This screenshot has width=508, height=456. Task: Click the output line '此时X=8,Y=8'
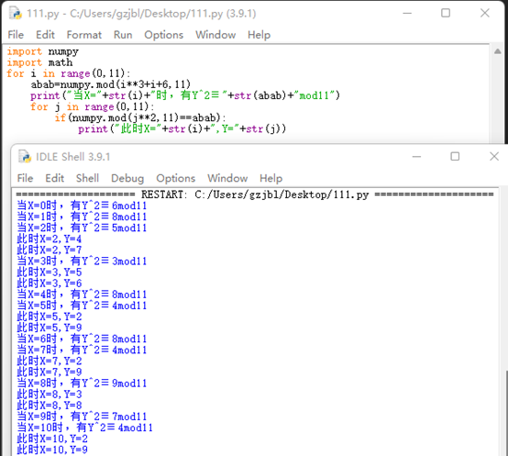50,406
